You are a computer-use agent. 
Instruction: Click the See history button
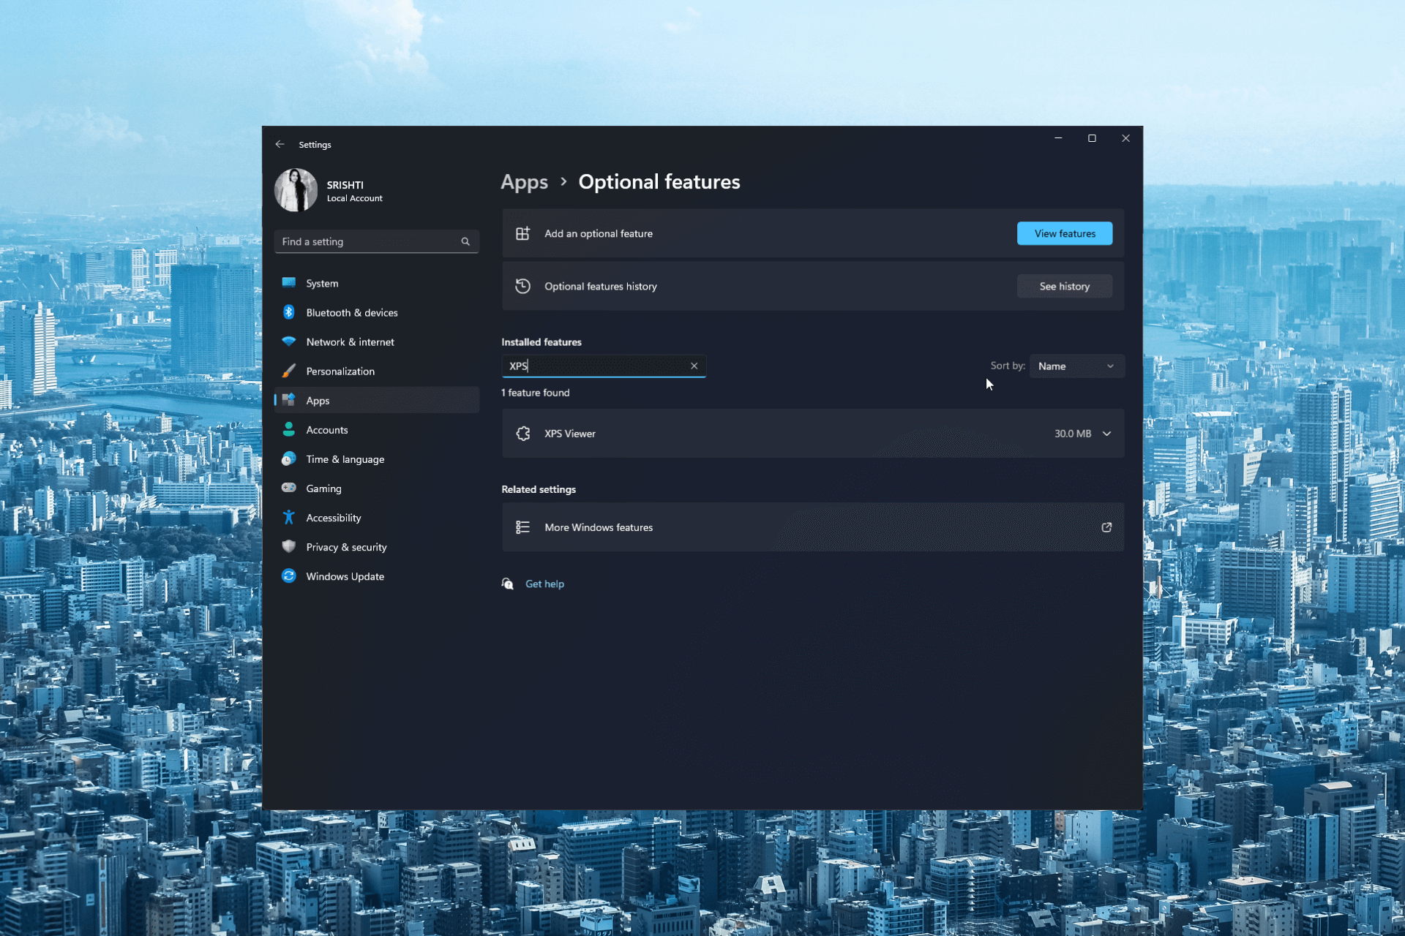coord(1064,286)
